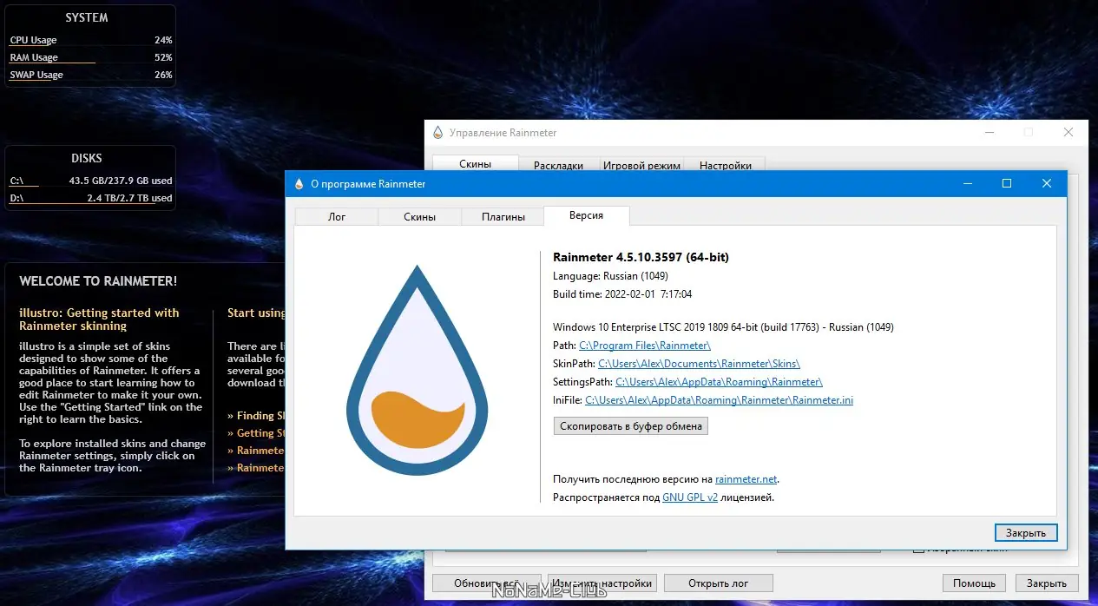Click the illustro: Getting started heading
Image resolution: width=1098 pixels, height=606 pixels.
tap(99, 319)
